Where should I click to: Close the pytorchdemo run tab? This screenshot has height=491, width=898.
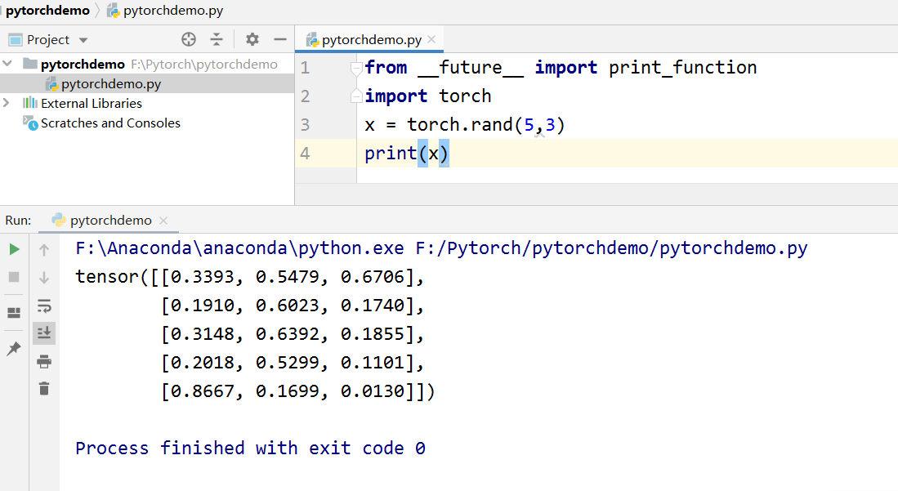pos(163,221)
